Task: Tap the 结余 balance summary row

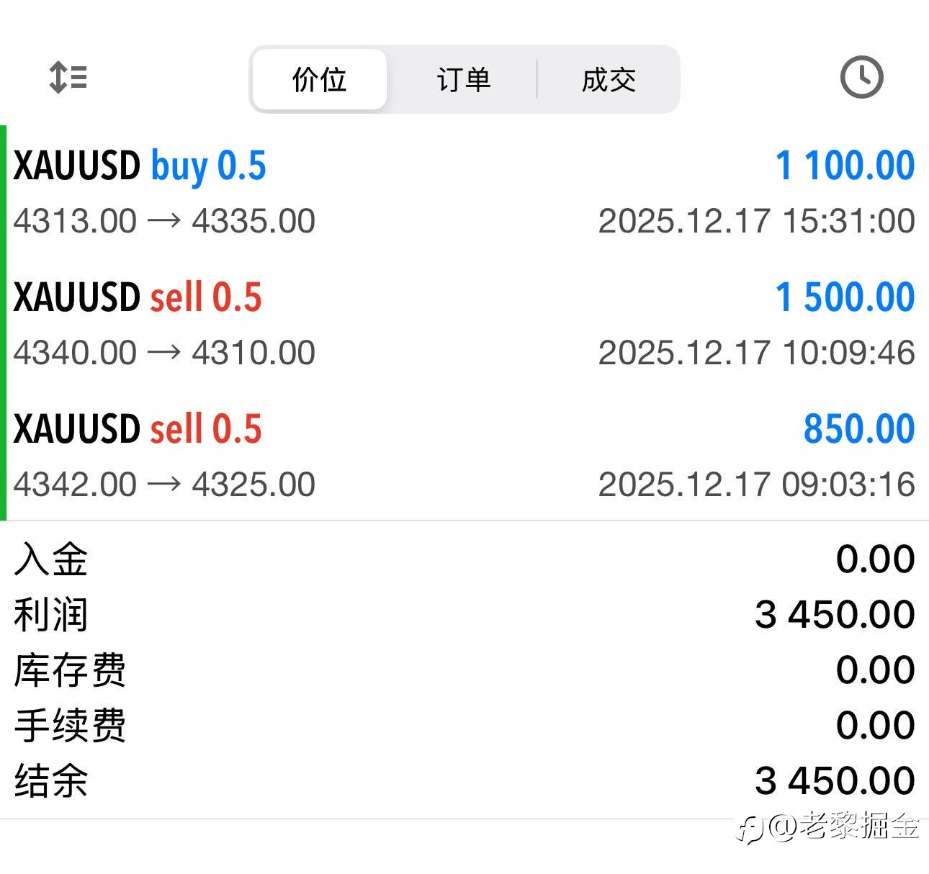Action: pos(464,780)
